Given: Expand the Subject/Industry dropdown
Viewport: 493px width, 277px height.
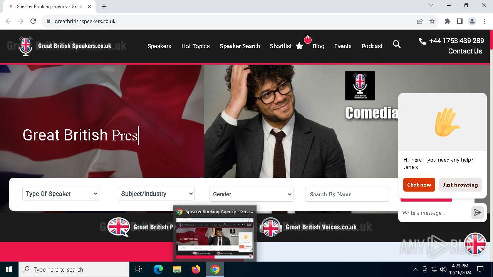Looking at the screenshot, I should [x=156, y=194].
